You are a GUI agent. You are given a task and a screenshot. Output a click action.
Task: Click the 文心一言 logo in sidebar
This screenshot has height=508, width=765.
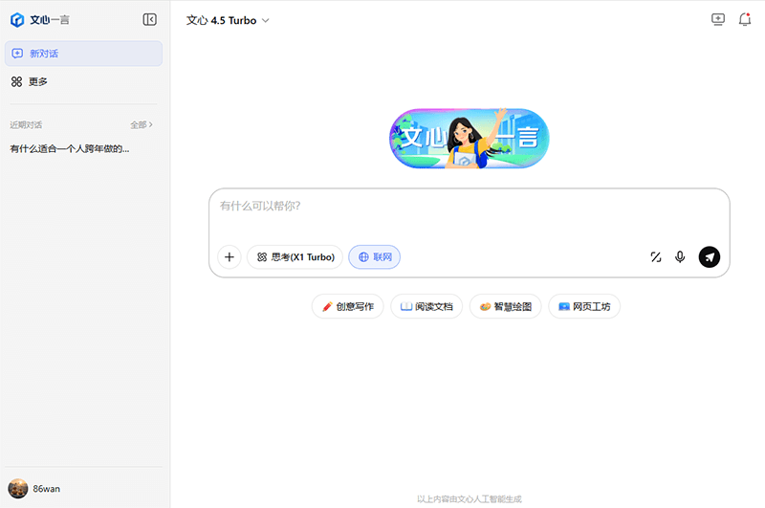40,19
